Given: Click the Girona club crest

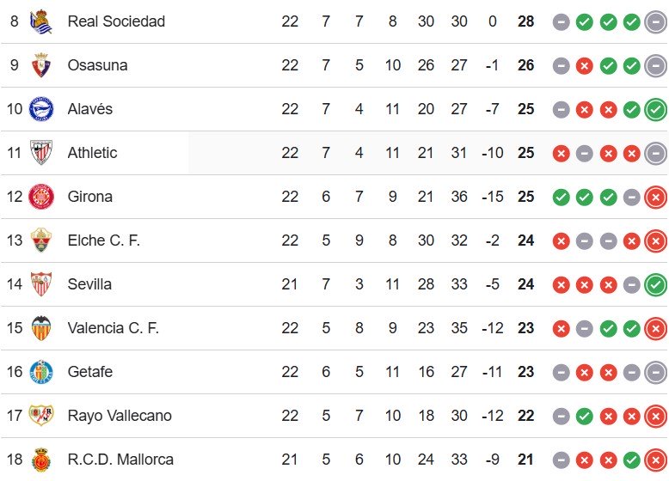Looking at the screenshot, I should pyautogui.click(x=40, y=197).
